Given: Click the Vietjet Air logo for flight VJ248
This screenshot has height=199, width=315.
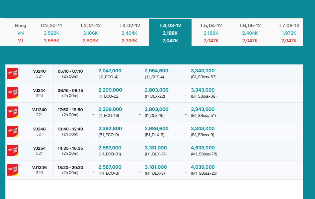Looking at the screenshot, I should 13,131.
